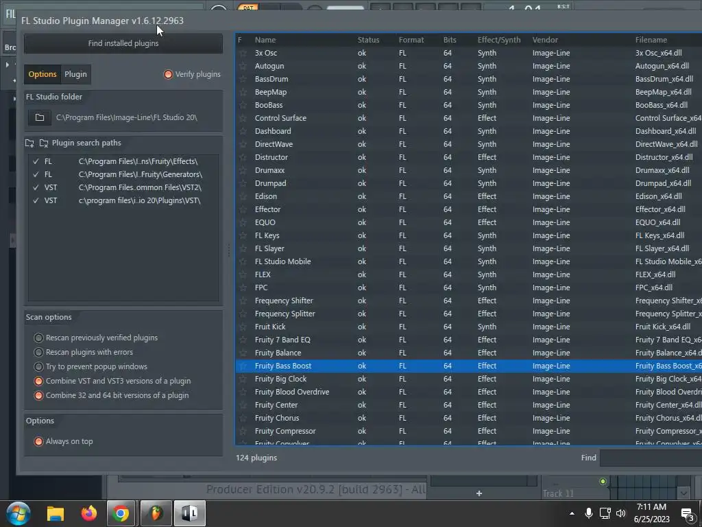The image size is (702, 527).
Task: Favorite the Edison plugin star
Action: coord(243,196)
